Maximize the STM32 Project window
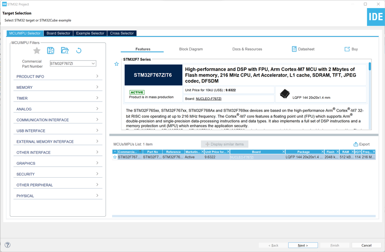Viewport: 385px width, 252px height. click(365, 4)
